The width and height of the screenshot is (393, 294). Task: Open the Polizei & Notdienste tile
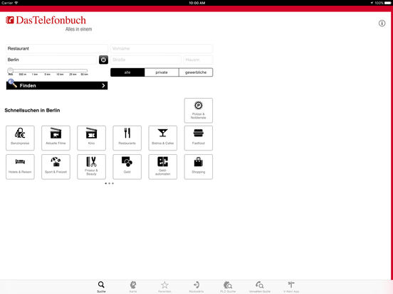click(199, 111)
